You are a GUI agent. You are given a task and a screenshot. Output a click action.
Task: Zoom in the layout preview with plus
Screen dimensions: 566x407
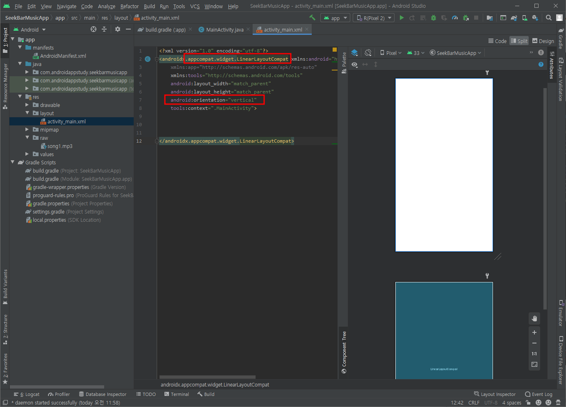click(534, 332)
